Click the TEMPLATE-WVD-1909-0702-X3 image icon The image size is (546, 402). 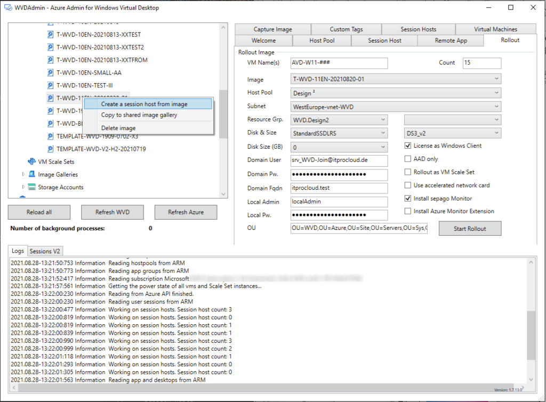pos(51,136)
